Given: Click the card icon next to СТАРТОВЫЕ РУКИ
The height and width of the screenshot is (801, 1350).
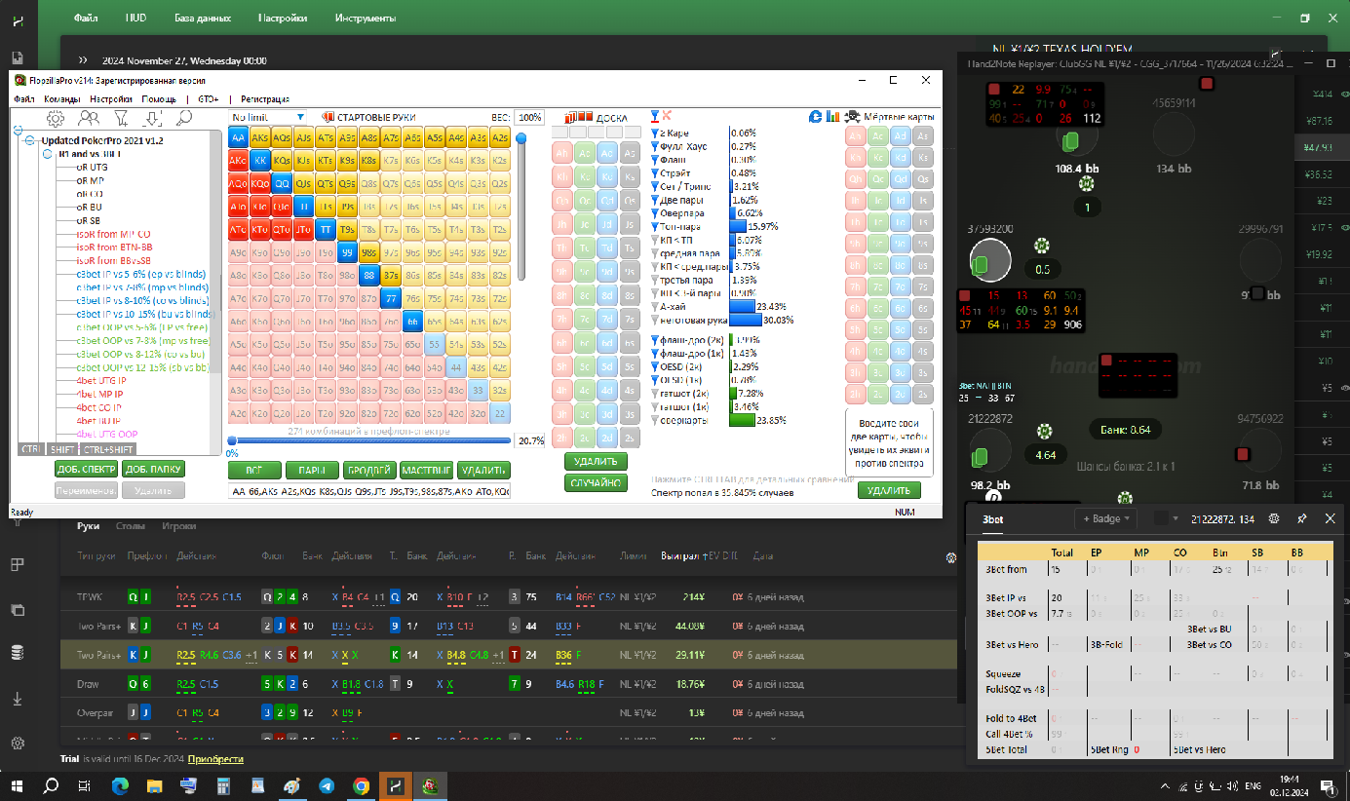Looking at the screenshot, I should point(328,117).
